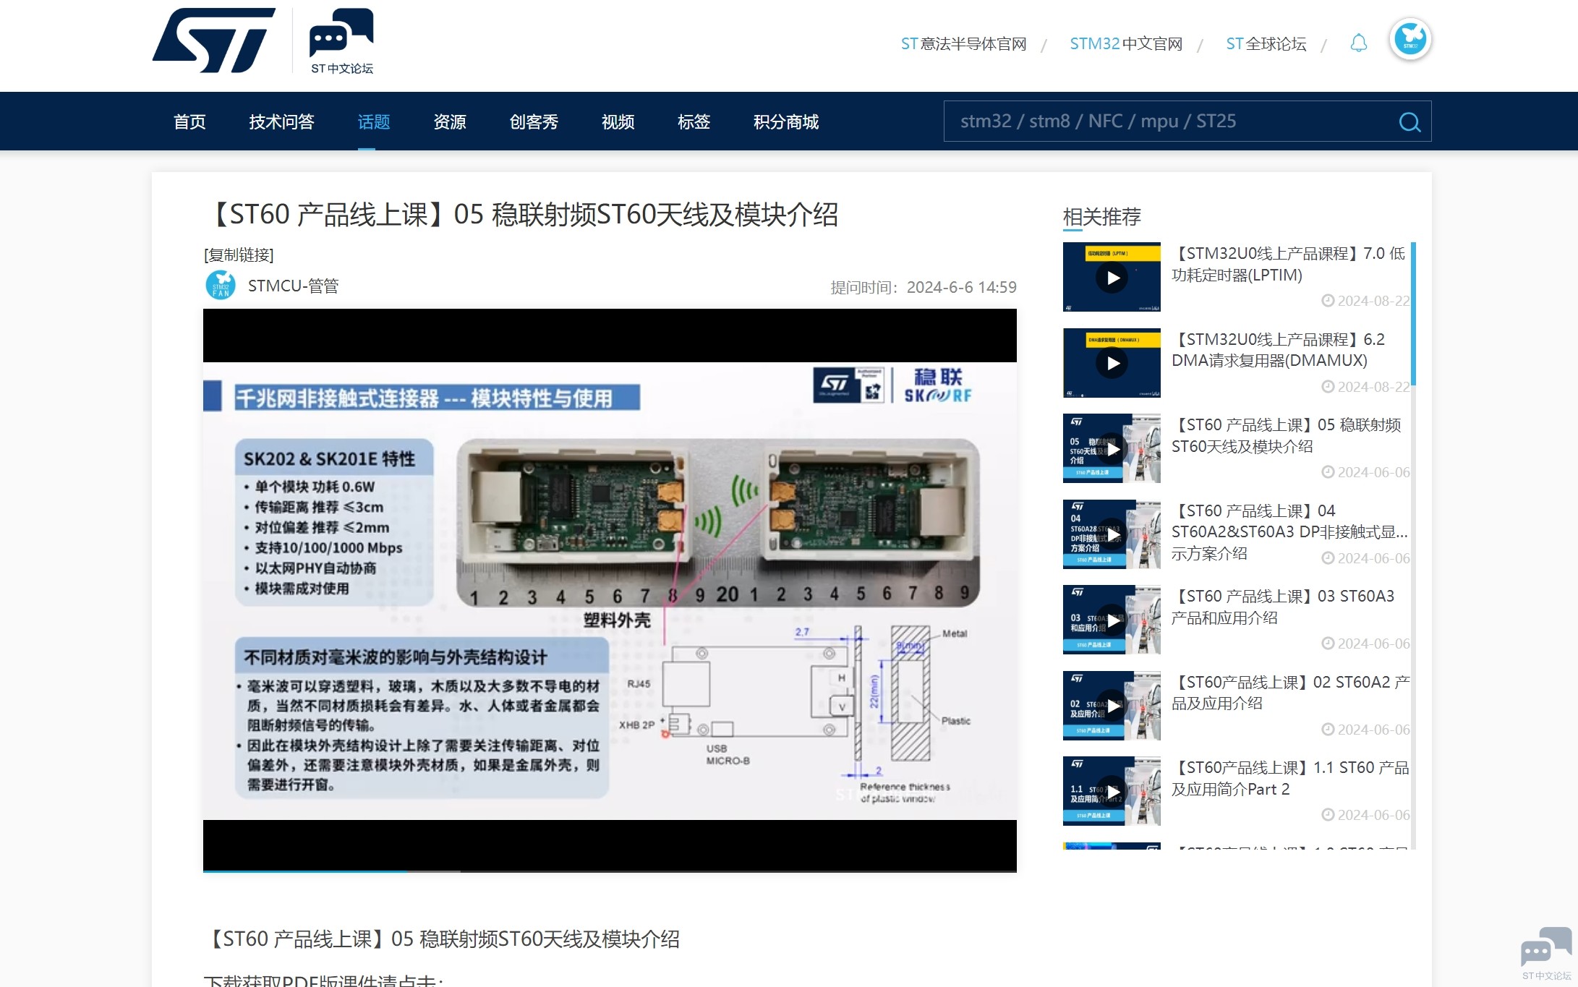Click the 相关推荐 heading
This screenshot has width=1578, height=987.
[x=1101, y=216]
